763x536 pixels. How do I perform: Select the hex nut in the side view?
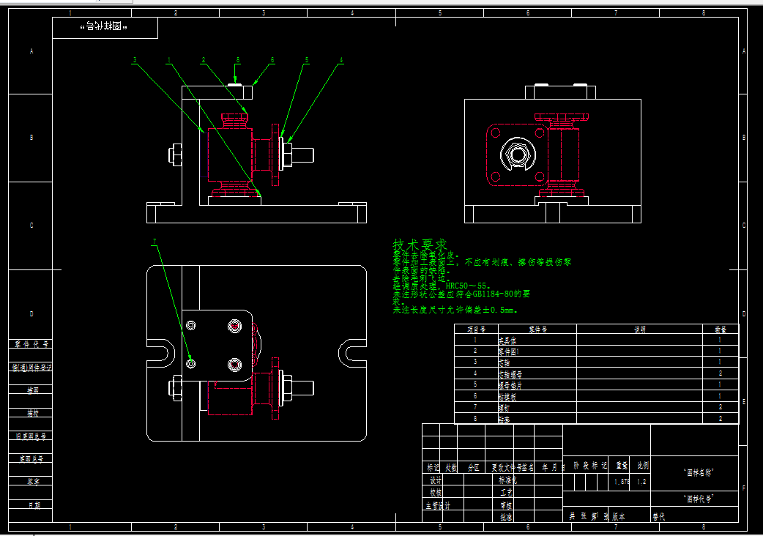pyautogui.click(x=518, y=155)
